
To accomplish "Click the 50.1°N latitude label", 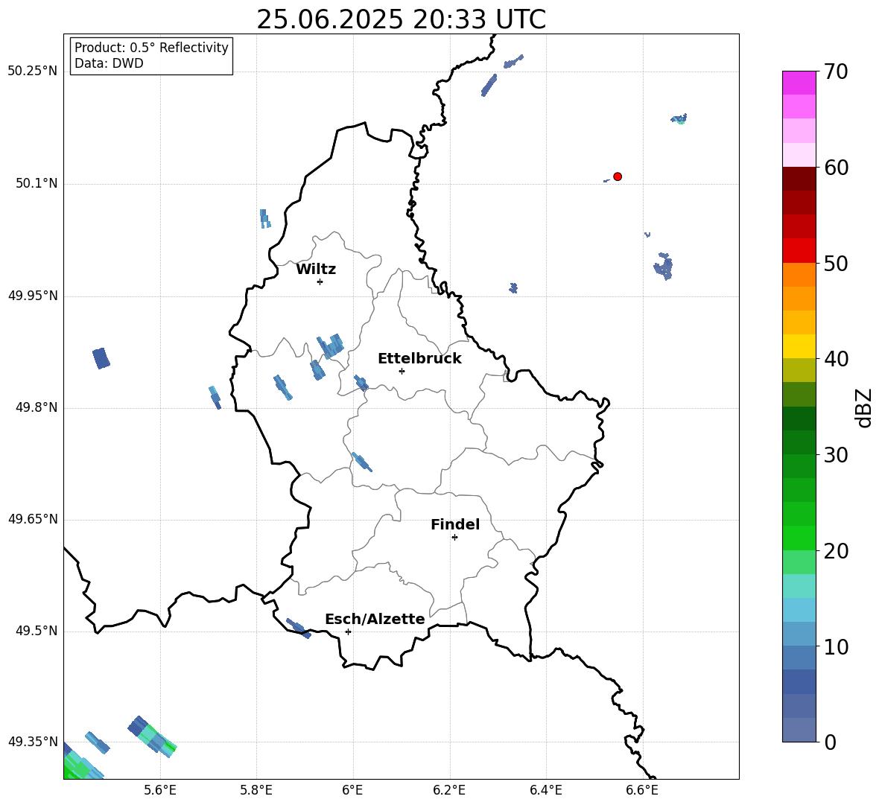I will click(37, 184).
